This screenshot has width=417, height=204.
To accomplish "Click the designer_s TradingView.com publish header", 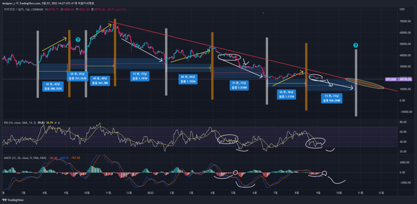I will tap(48, 3).
